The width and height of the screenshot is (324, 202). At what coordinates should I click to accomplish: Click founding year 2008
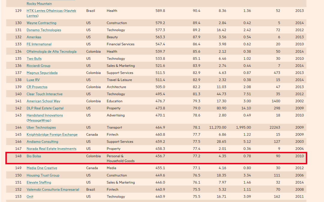[x=299, y=189]
